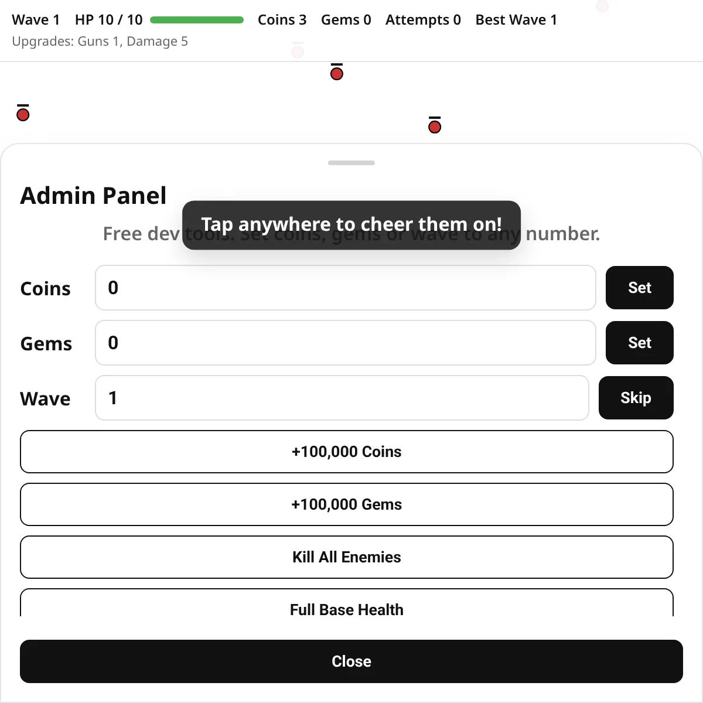Click the sheet drag handle bar
This screenshot has height=703, width=703.
point(351,163)
